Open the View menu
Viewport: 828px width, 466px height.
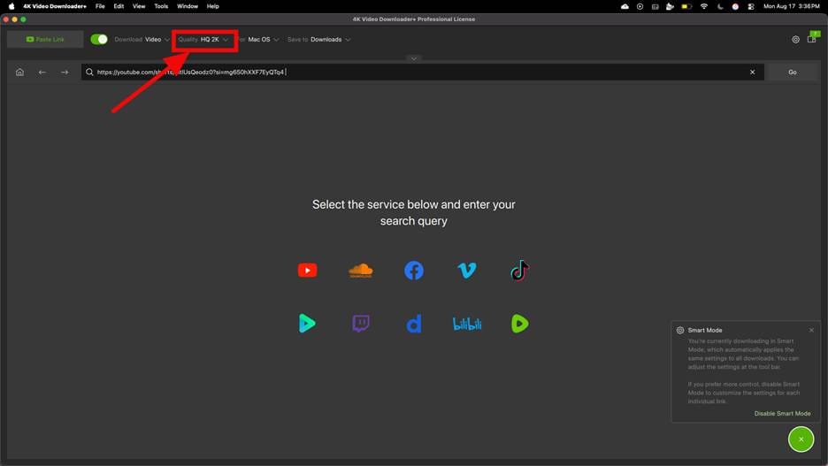pos(139,6)
